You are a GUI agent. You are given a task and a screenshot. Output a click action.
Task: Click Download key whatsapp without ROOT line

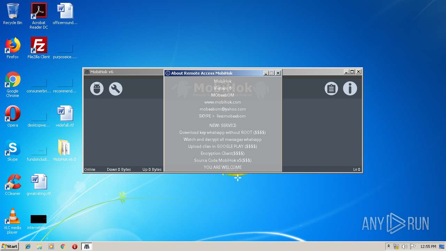[x=223, y=132]
